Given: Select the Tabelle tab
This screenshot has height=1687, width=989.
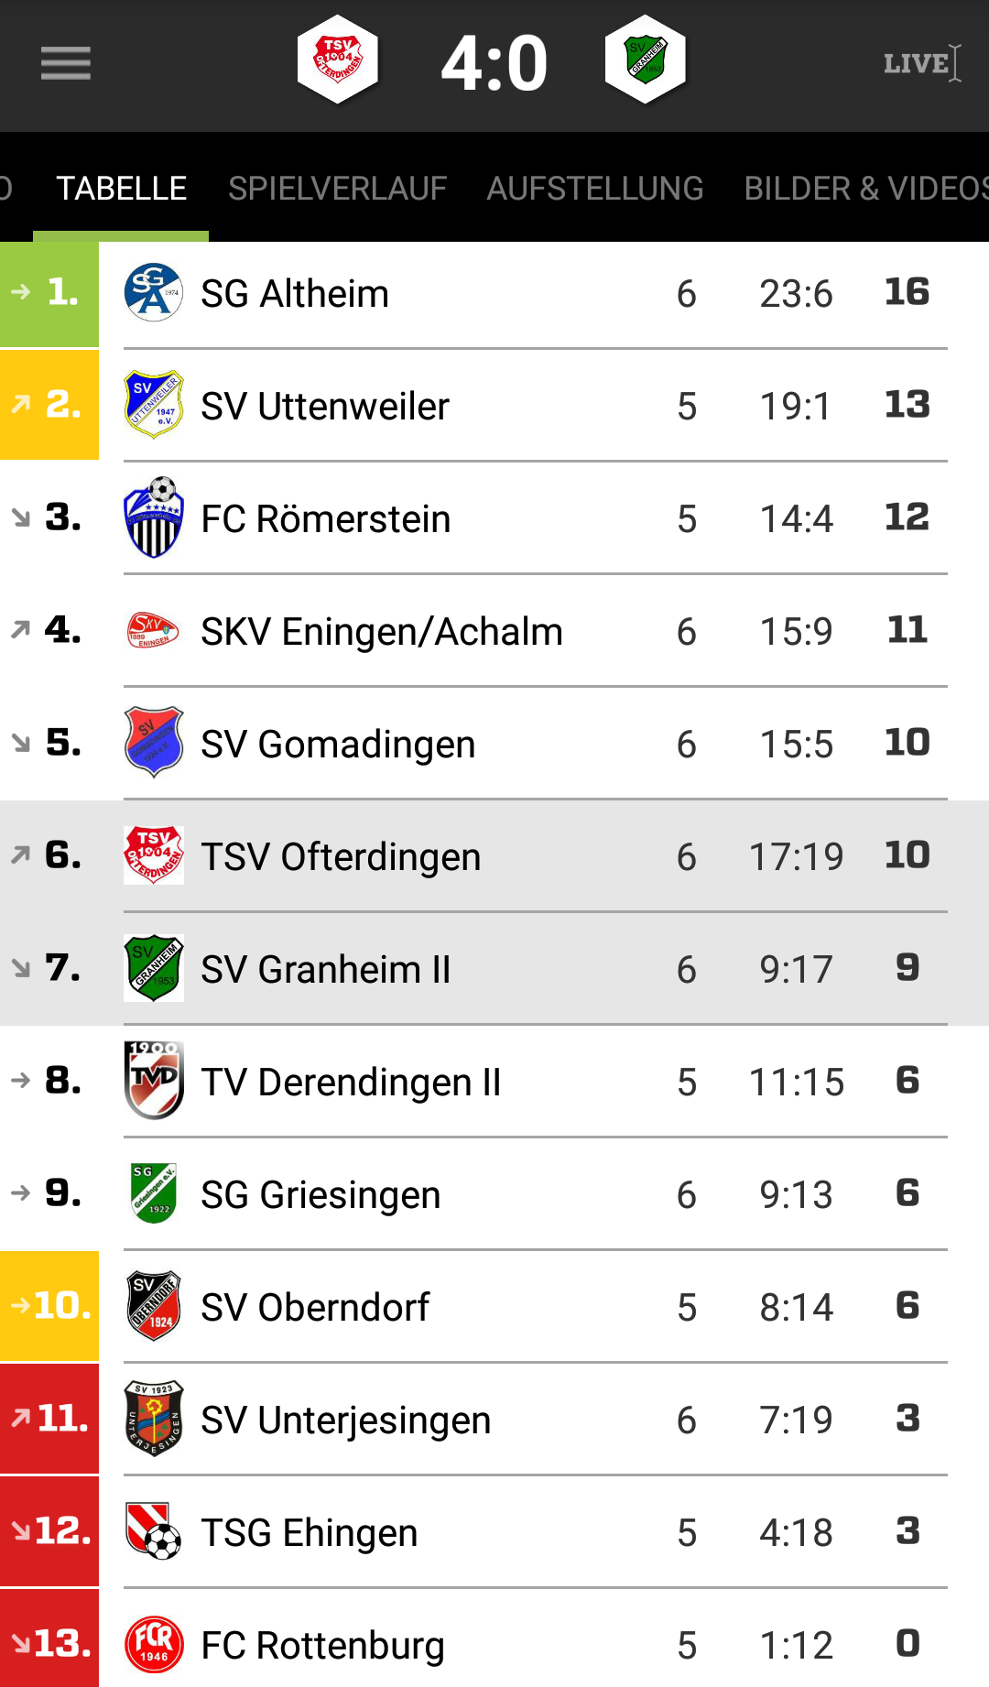Looking at the screenshot, I should 121,189.
